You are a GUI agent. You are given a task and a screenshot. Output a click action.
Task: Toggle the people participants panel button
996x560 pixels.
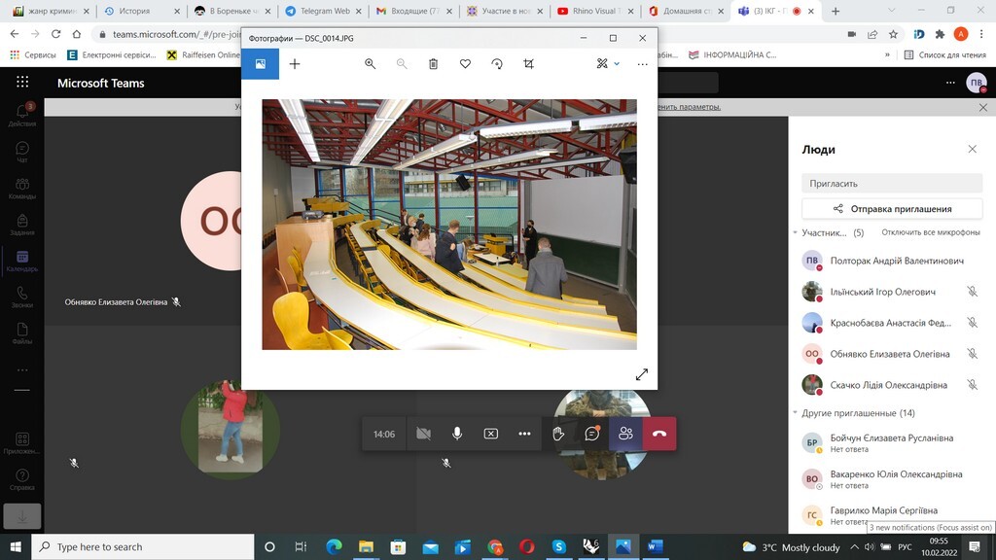click(x=625, y=434)
